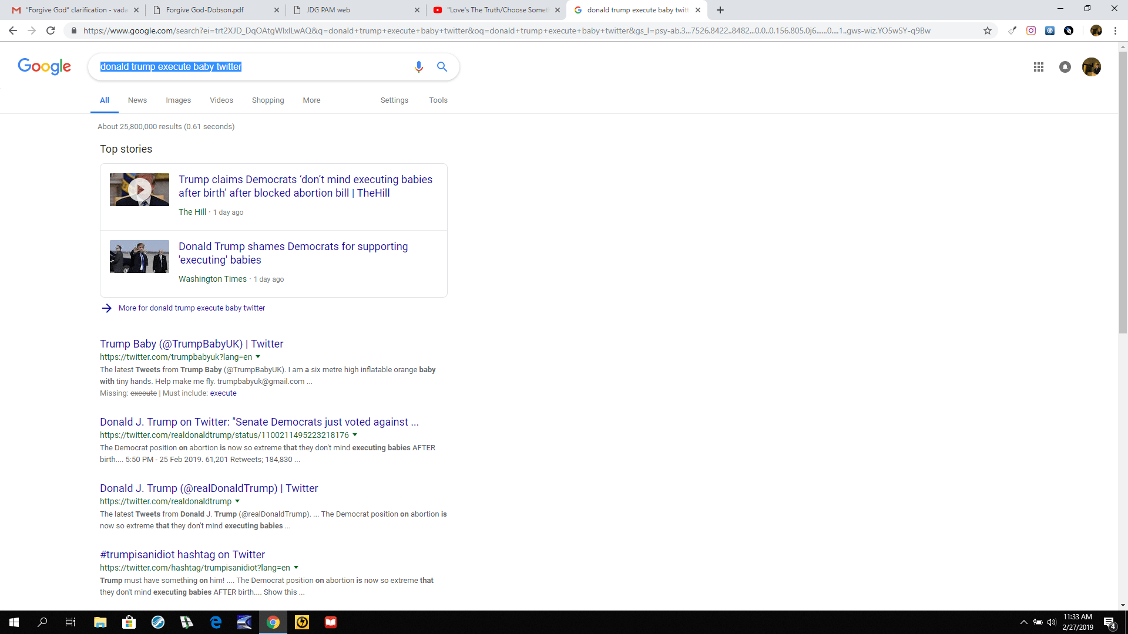Play The Hill video thumbnail
The image size is (1128, 634).
(139, 190)
